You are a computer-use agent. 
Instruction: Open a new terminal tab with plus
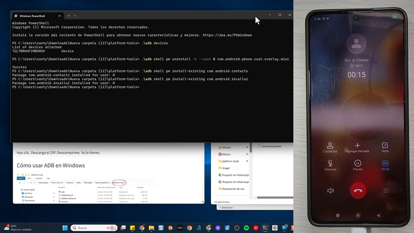coord(69,16)
